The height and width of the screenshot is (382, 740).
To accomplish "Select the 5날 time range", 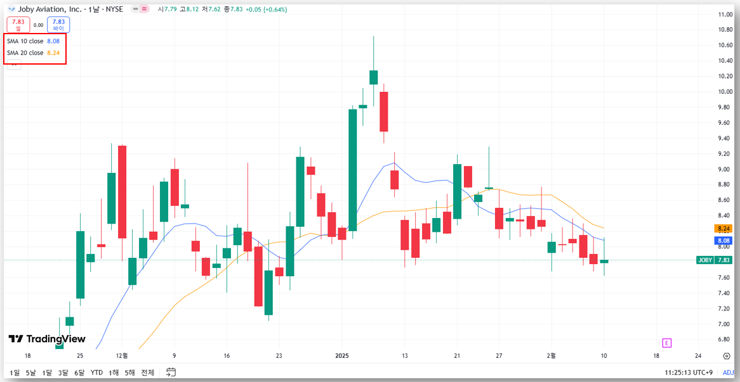I will pyautogui.click(x=30, y=372).
